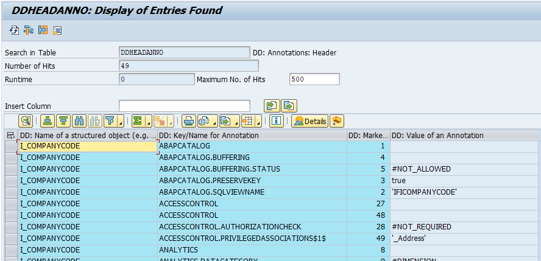Select the row marker for the ABAPCATALOG row
This screenshot has width=541, height=261.
point(11,146)
